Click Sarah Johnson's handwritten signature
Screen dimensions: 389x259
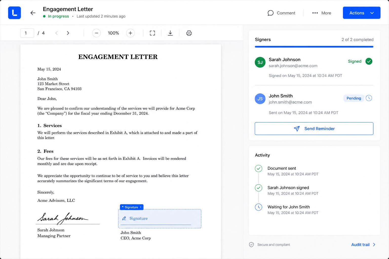click(x=63, y=218)
